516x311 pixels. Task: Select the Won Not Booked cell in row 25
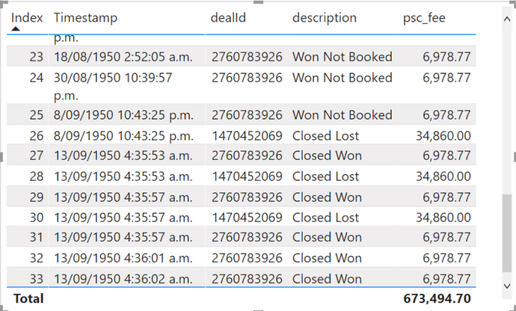(343, 115)
